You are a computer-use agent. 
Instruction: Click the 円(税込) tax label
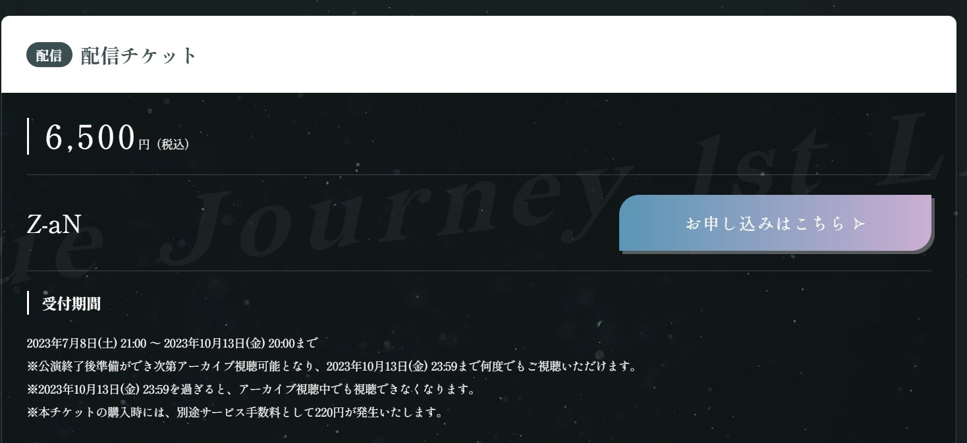point(164,144)
